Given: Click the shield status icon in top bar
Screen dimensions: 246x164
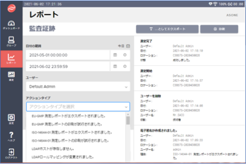Looking at the screenshot, I should pos(210,4).
